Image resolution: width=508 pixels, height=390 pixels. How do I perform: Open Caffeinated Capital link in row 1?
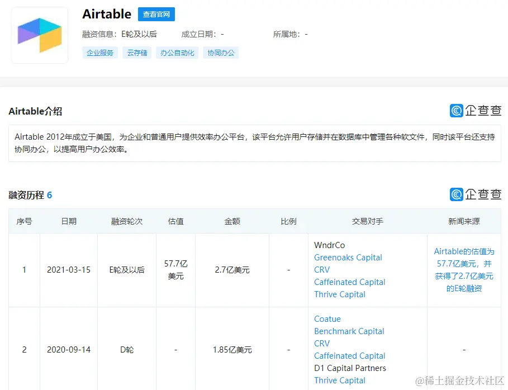pyautogui.click(x=350, y=282)
